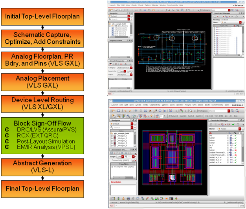Expand the _Modgen_6 tree node
Viewport: 246px width, 209px height.
tap(112, 146)
